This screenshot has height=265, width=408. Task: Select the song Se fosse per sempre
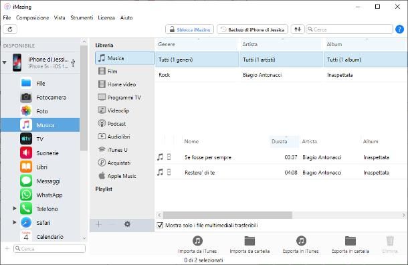[x=281, y=157]
